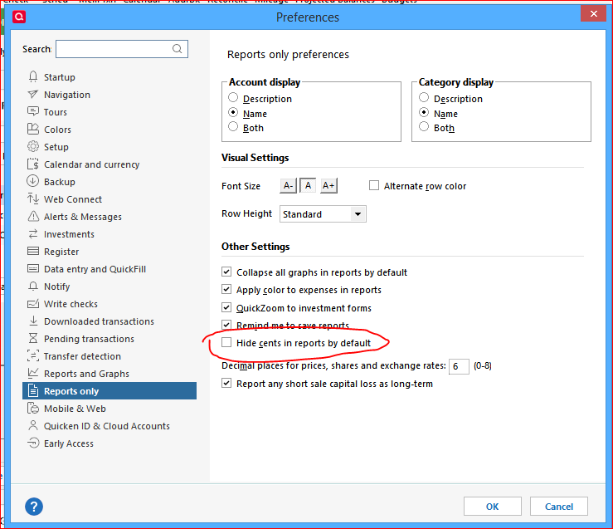Set default font size with A button
613x529 pixels.
(x=308, y=185)
